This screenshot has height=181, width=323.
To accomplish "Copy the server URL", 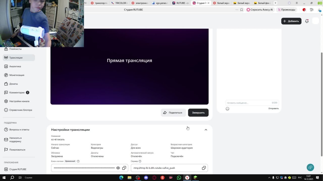I will [204, 168].
